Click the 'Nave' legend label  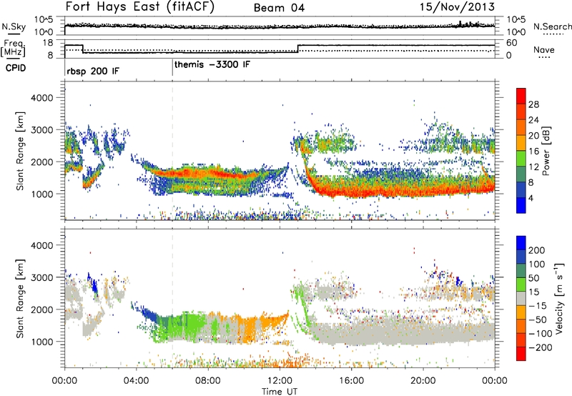tap(544, 49)
